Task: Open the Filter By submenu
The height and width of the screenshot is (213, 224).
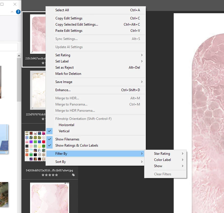Action: (96, 154)
